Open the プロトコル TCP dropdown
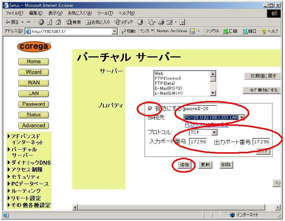285x221 pixels. coord(214,132)
